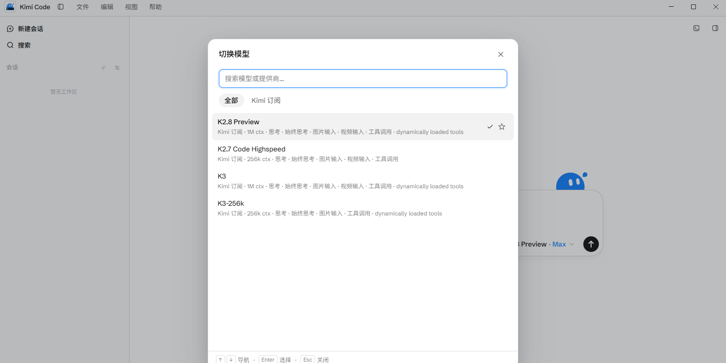Maximize the Kimi Code window
This screenshot has height=363, width=726.
point(693,7)
